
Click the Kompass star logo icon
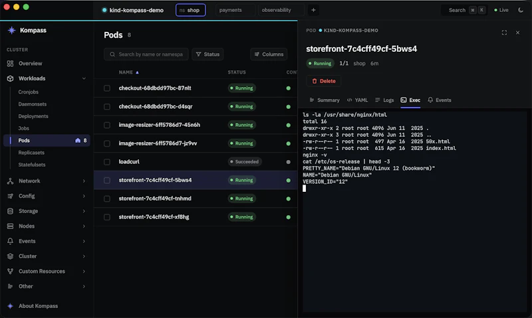coord(11,30)
